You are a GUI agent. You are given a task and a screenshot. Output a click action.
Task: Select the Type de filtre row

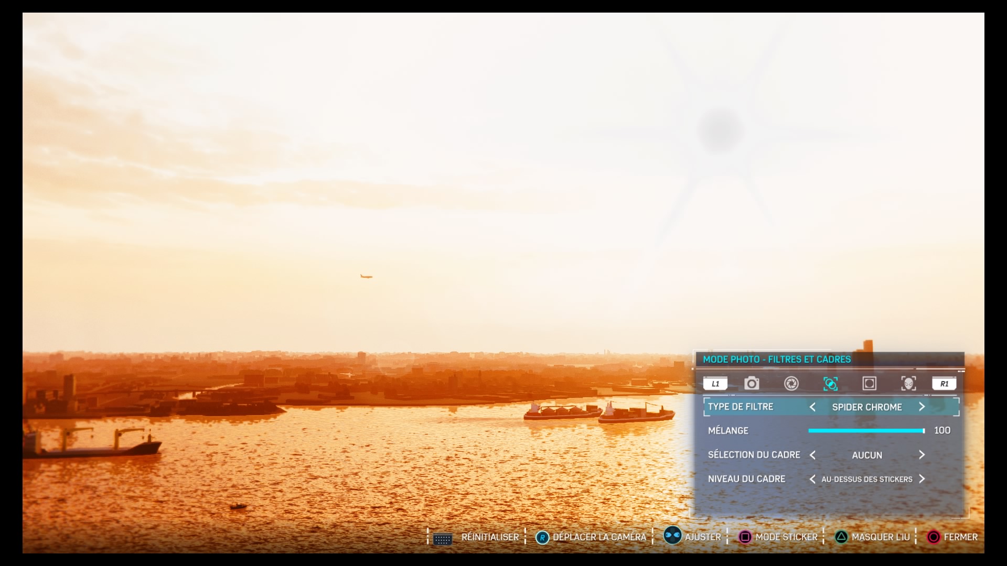[741, 407]
